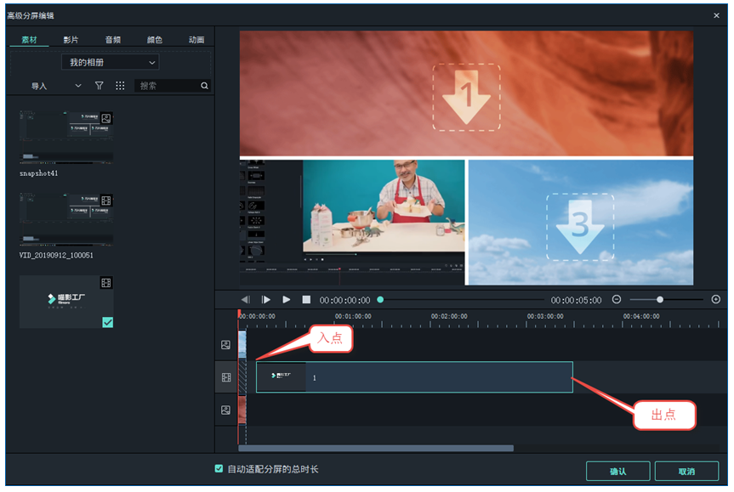Click the 00:02:00:00 ruler mark
This screenshot has height=492, width=734.
(x=449, y=317)
